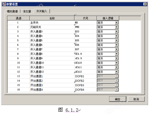Click the 名称 column header
The height and width of the screenshot is (118, 149).
click(x=52, y=18)
